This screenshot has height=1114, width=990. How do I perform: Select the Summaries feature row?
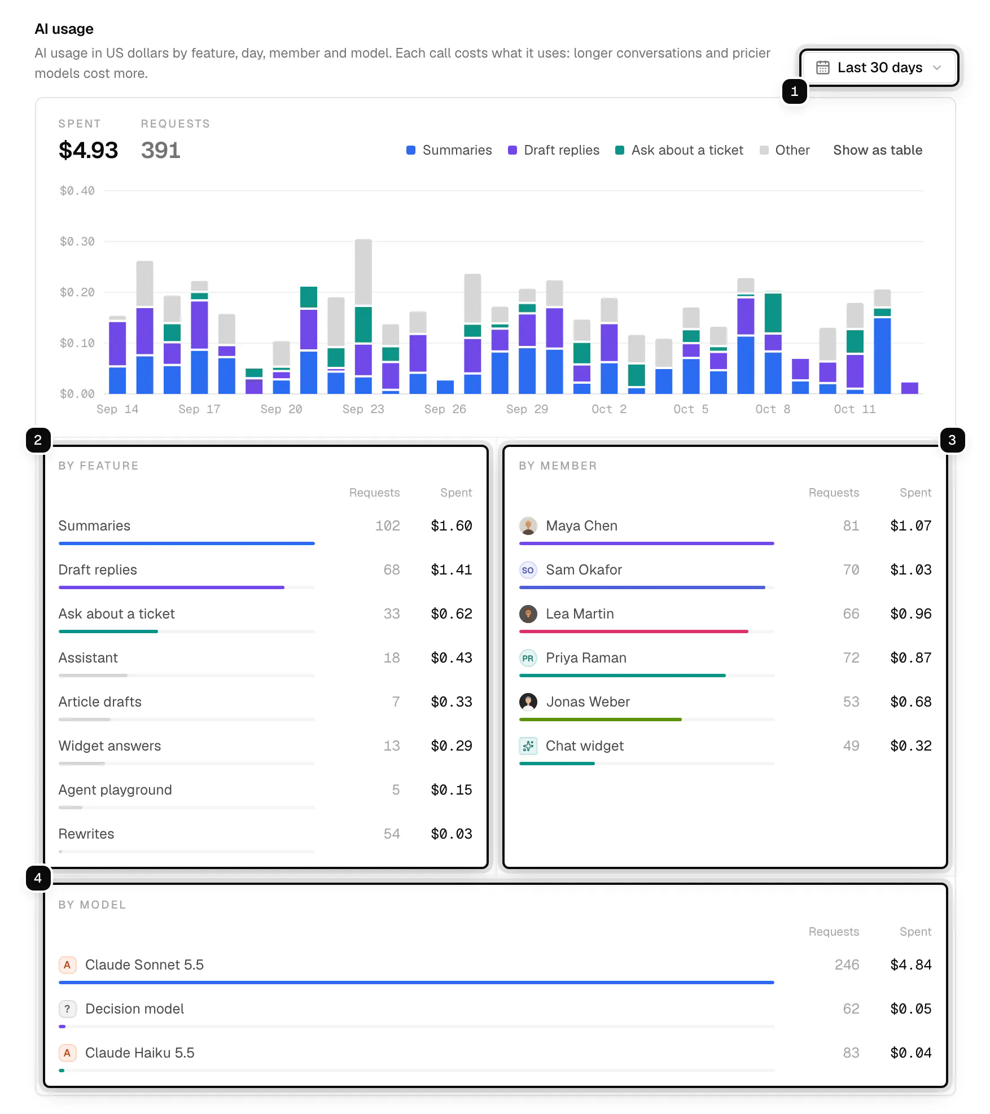265,530
